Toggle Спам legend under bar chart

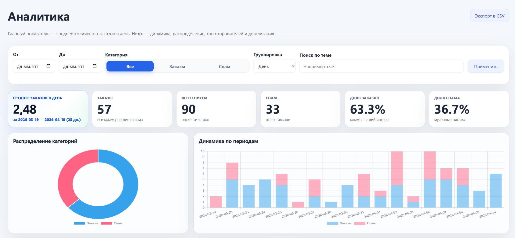click(x=365, y=223)
